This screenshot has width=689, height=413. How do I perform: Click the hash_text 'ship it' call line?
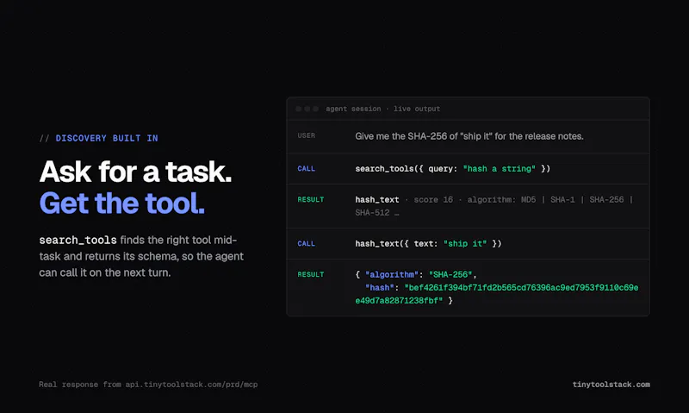click(428, 243)
